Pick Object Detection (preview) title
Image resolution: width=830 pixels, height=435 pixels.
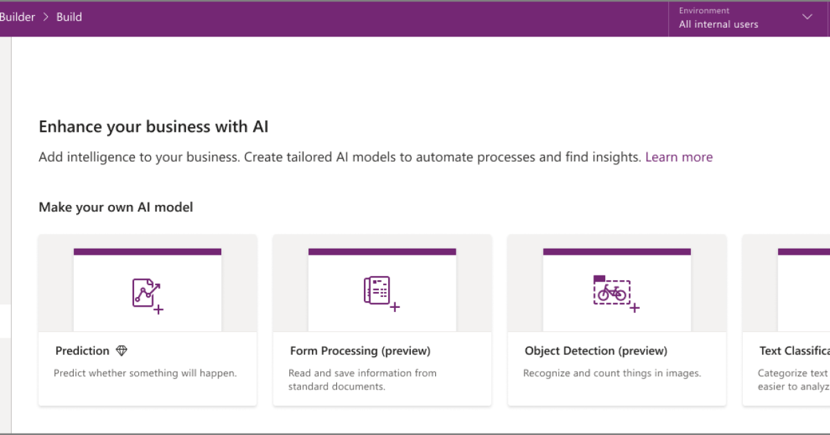pyautogui.click(x=596, y=351)
